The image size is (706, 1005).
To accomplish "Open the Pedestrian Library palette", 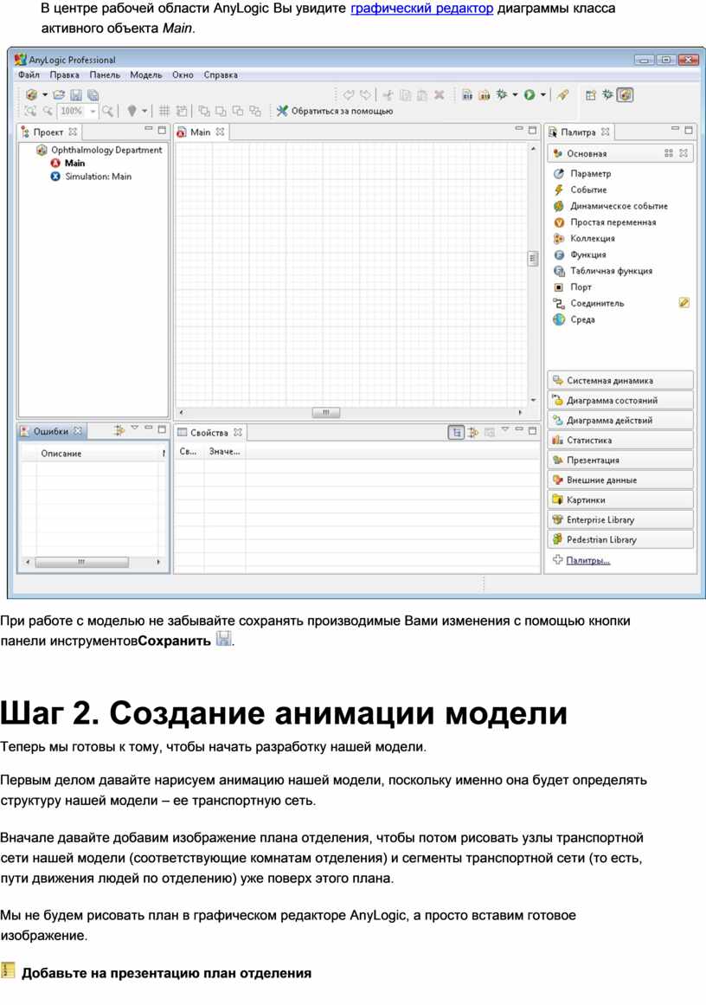I will 620,539.
